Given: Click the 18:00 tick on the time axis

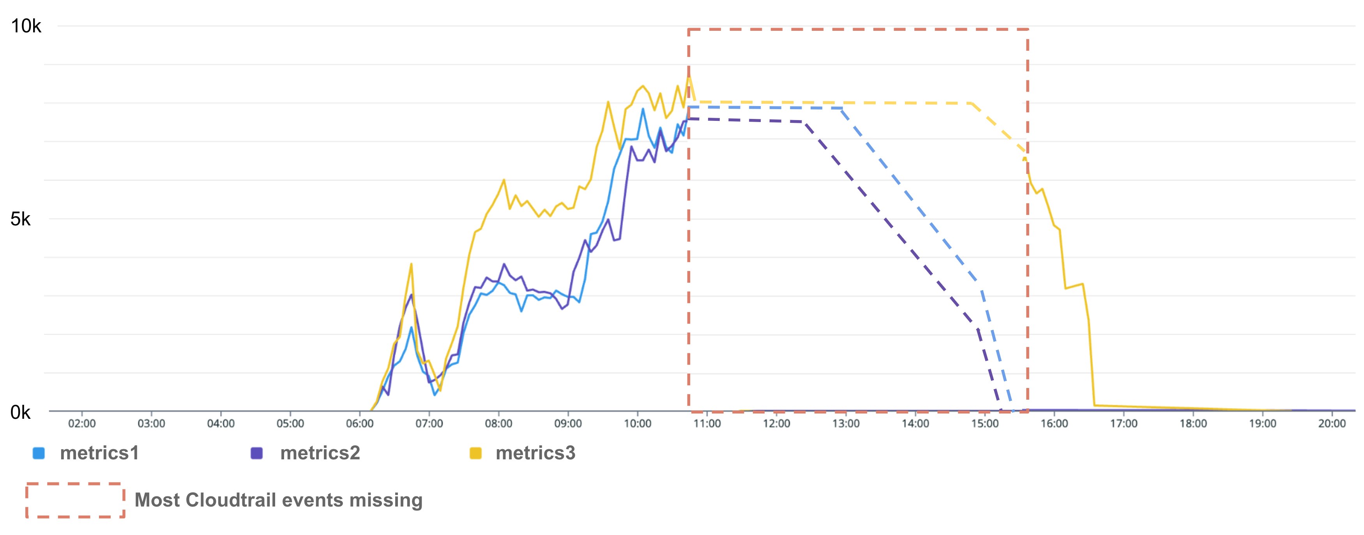Looking at the screenshot, I should pos(1193,424).
